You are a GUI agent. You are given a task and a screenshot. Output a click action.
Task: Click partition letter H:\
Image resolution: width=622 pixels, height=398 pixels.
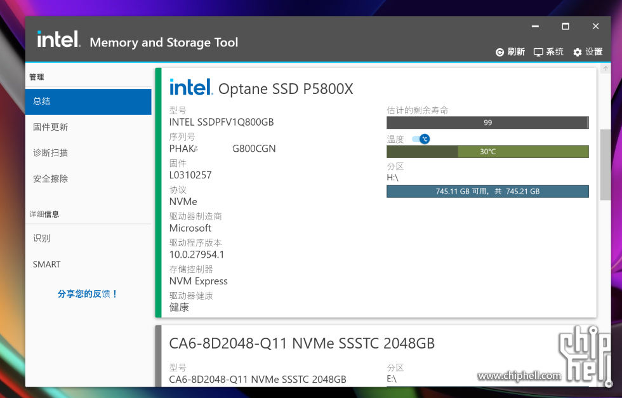pos(392,177)
